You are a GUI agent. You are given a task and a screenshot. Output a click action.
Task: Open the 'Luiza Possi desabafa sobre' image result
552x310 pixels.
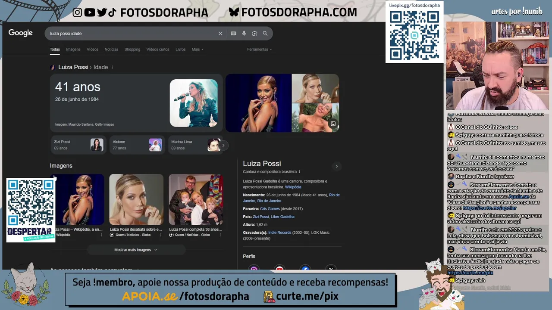click(x=136, y=199)
